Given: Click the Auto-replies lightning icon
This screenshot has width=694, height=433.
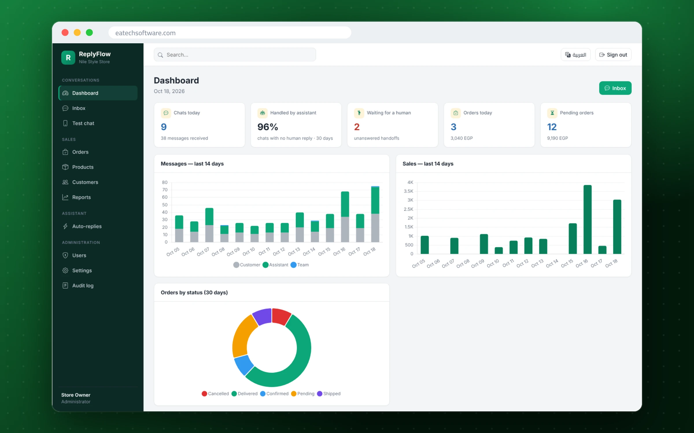Looking at the screenshot, I should pos(65,226).
